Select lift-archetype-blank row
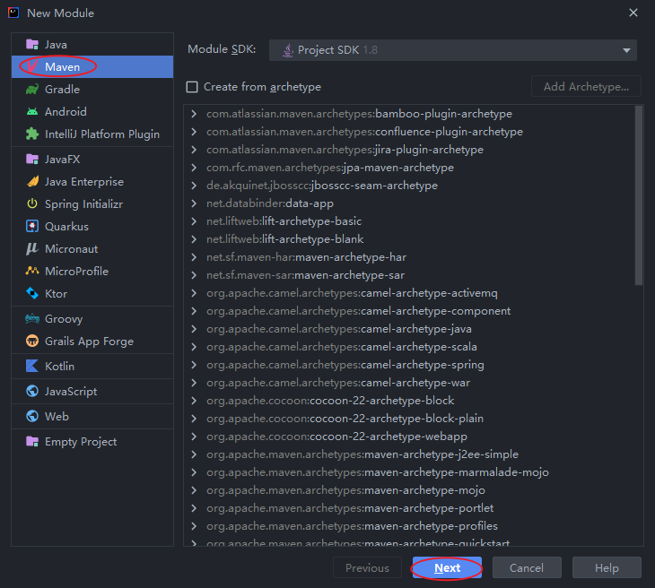The image size is (655, 588). coord(409,239)
